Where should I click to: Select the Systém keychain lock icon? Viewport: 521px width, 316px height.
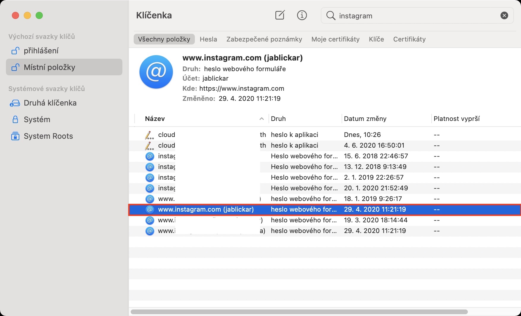point(15,119)
